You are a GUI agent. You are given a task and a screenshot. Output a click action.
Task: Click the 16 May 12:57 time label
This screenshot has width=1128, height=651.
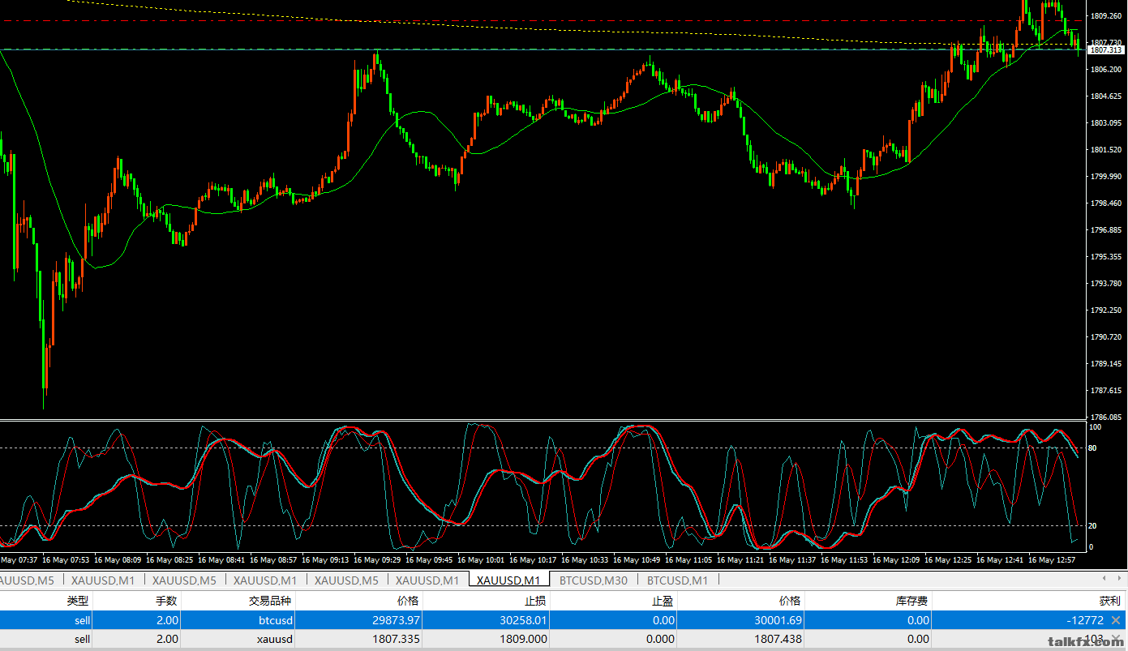(x=1053, y=559)
